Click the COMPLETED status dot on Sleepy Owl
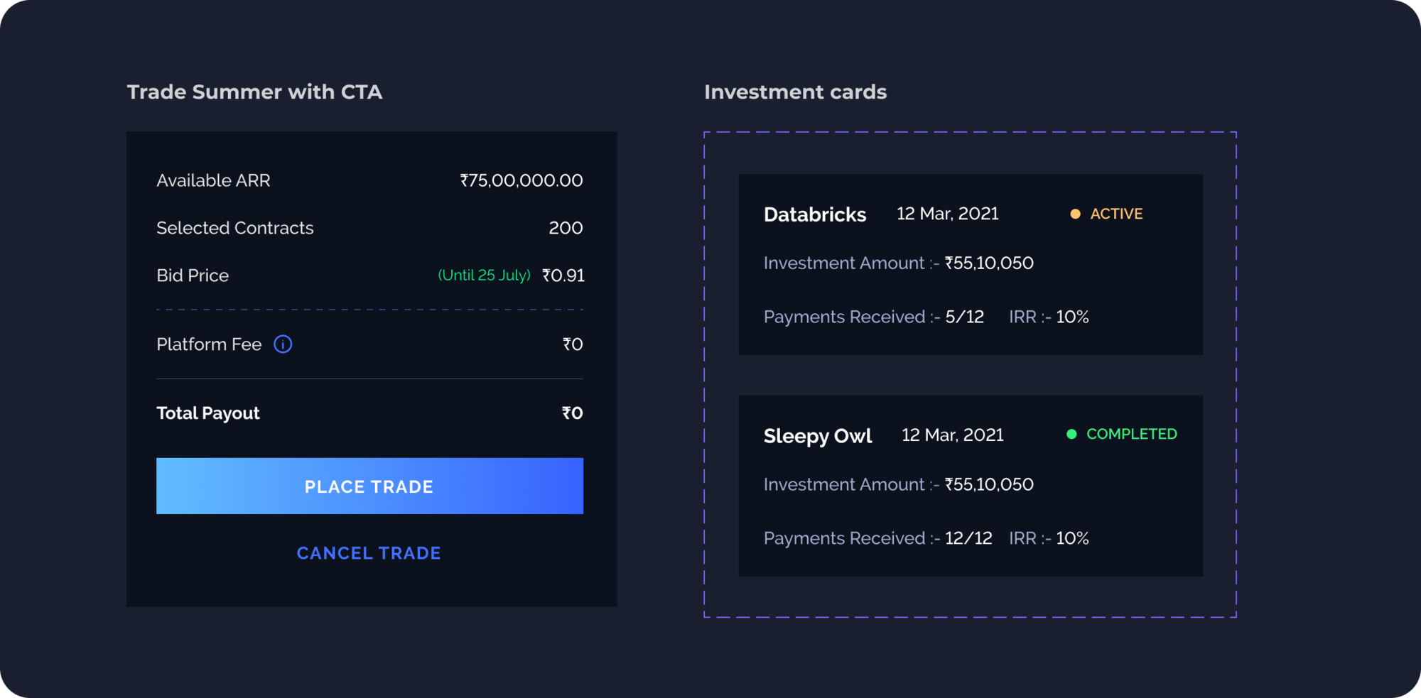The width and height of the screenshot is (1421, 698). (1071, 434)
